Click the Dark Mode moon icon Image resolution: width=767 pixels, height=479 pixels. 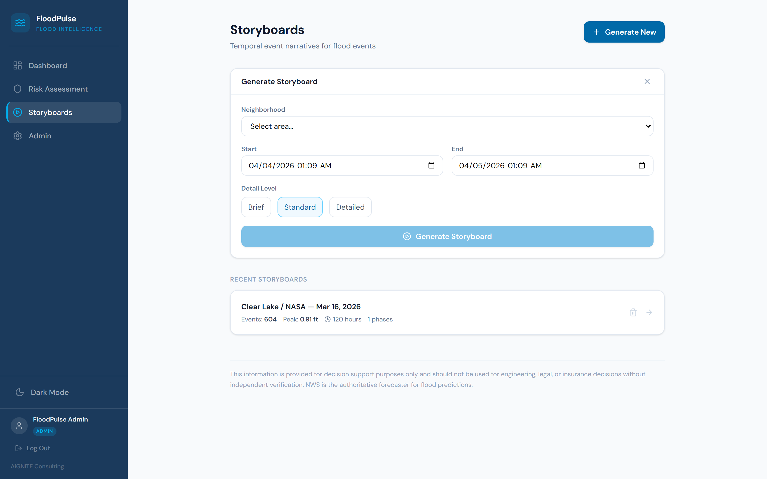(x=19, y=392)
